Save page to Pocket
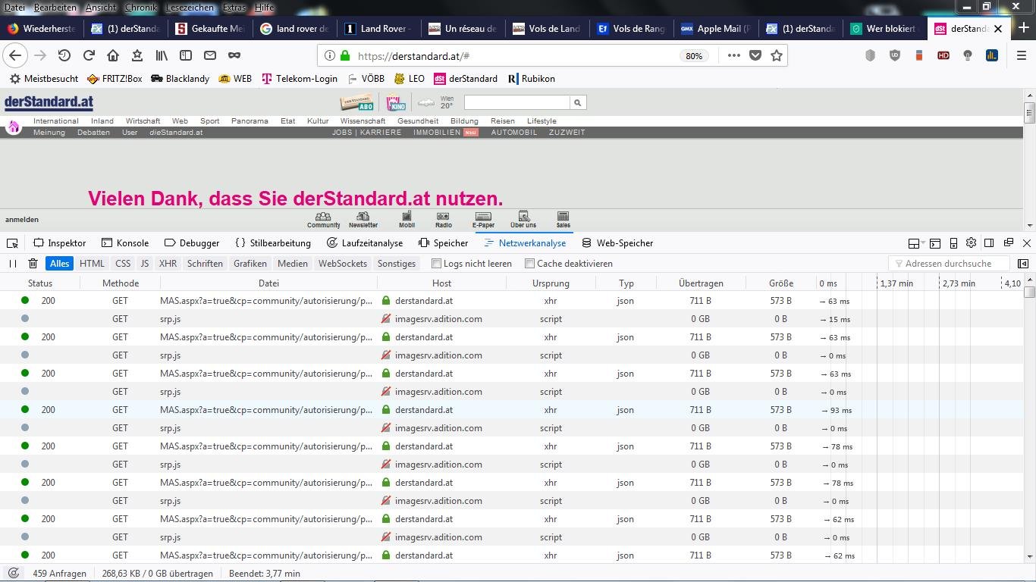Screen dimensions: 1036x582 pos(755,55)
